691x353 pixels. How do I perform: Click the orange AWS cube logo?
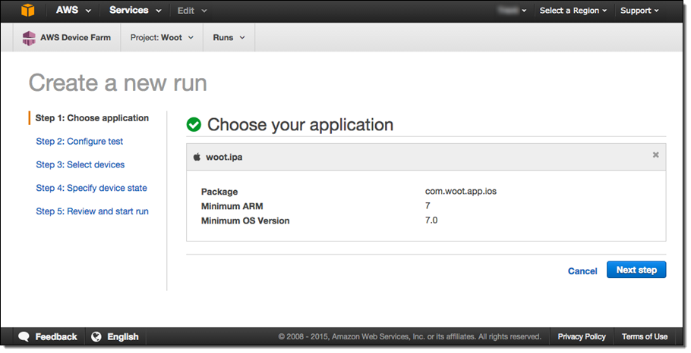(x=28, y=11)
